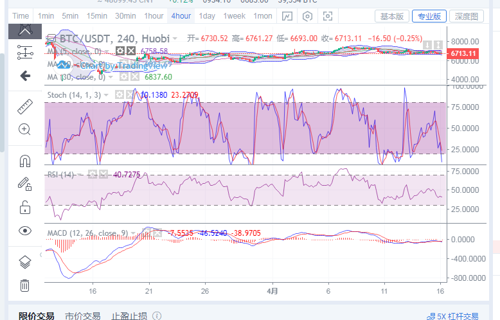The image size is (500, 320).
Task: Click the 深度图 button
Action: [x=467, y=16]
